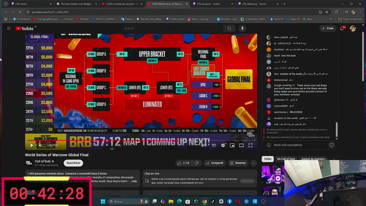The image size is (366, 206).
Task: Click the Crear create button
Action: [x=328, y=28]
